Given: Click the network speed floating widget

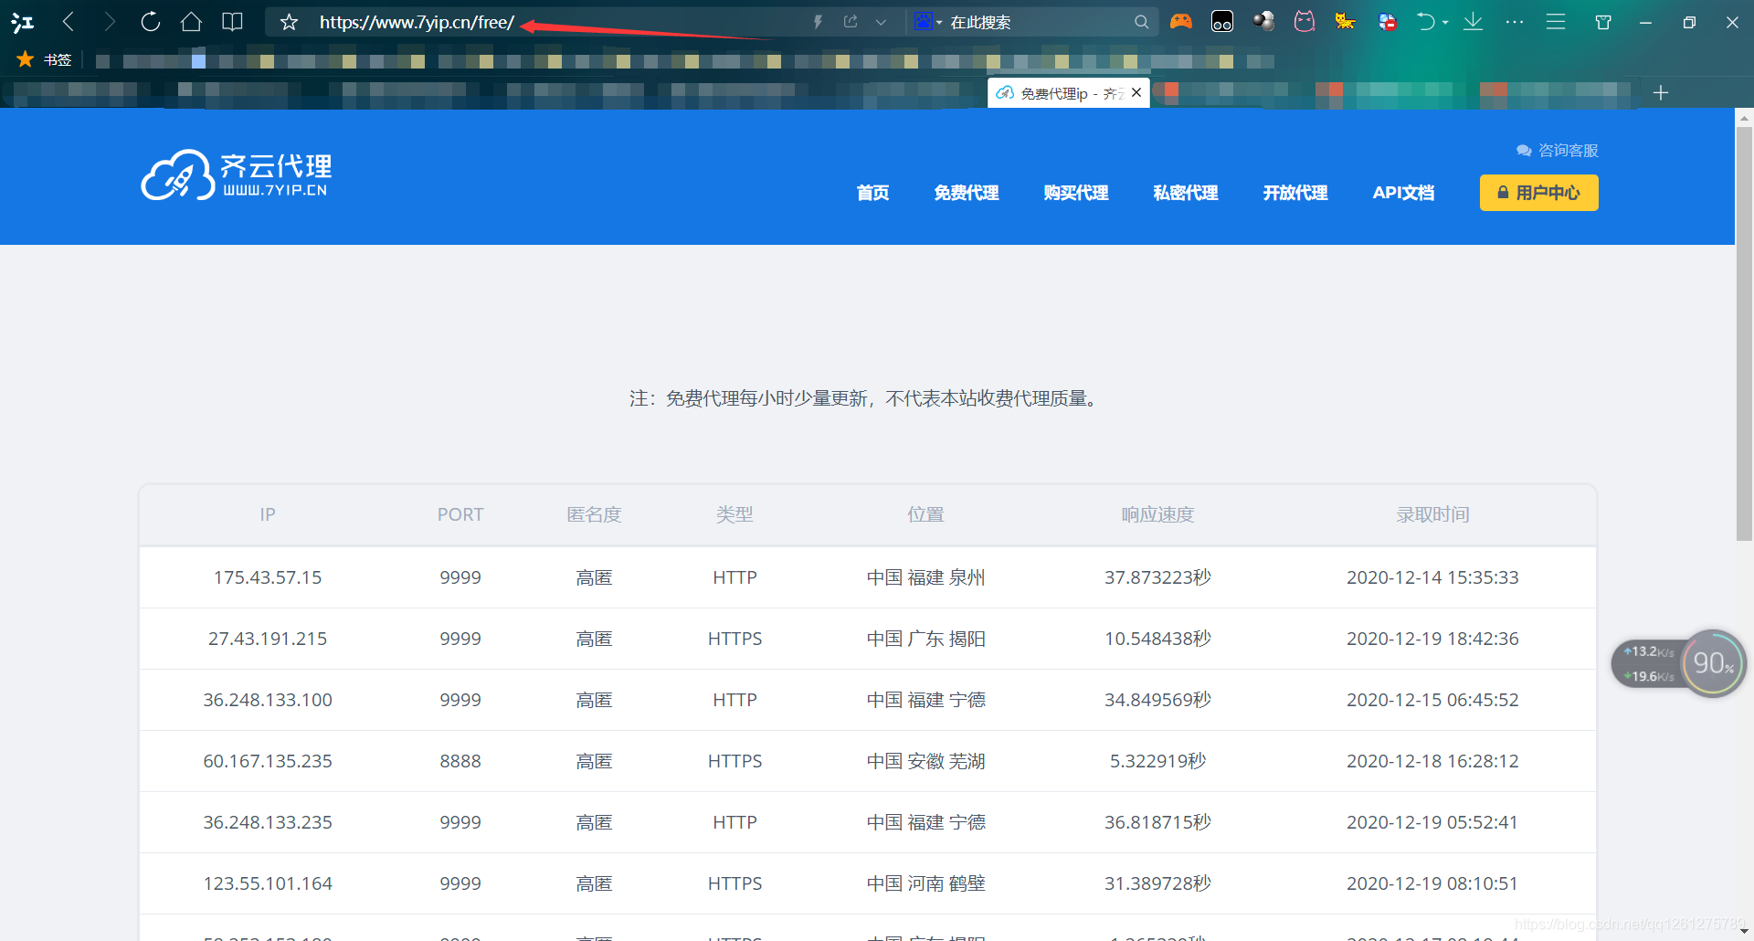Looking at the screenshot, I should pyautogui.click(x=1649, y=664).
